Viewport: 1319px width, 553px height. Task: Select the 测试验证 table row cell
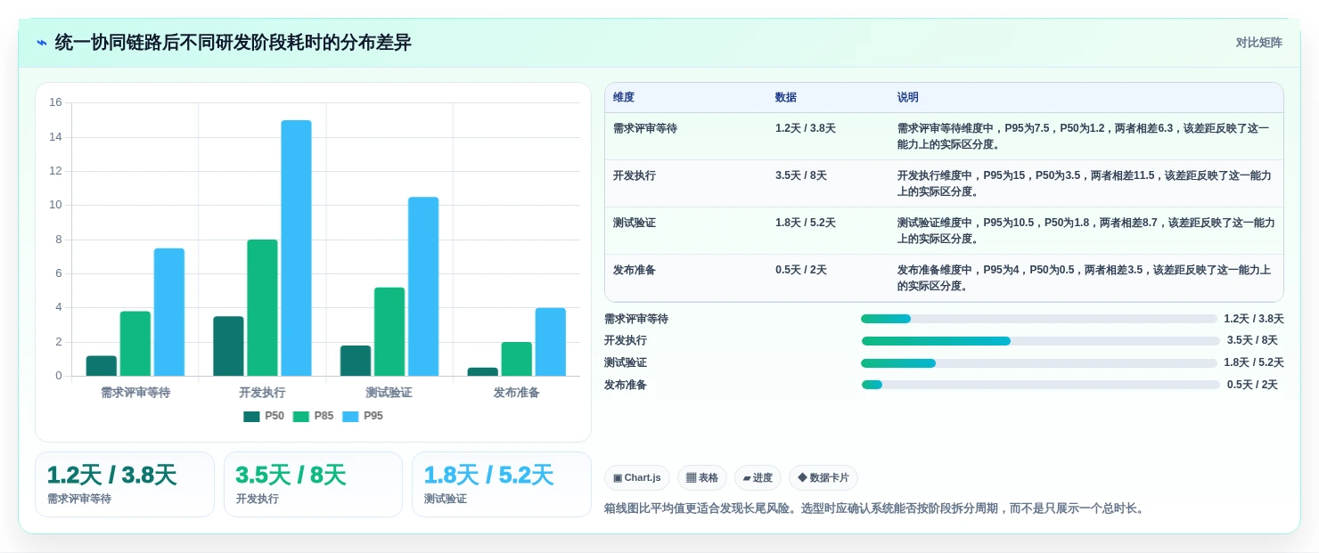[x=686, y=231]
